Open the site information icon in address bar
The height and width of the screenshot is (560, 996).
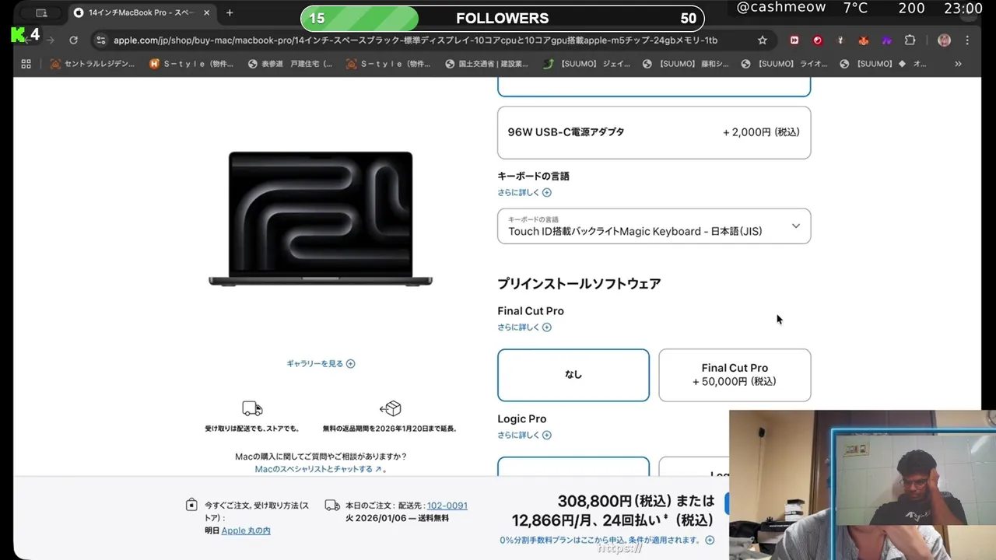coord(100,40)
